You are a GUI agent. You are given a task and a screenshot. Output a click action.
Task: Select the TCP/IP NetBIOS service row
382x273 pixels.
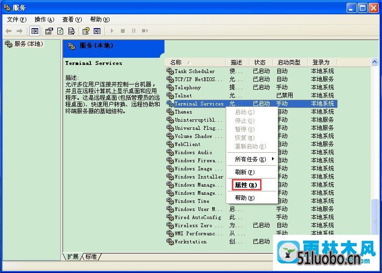click(x=251, y=79)
